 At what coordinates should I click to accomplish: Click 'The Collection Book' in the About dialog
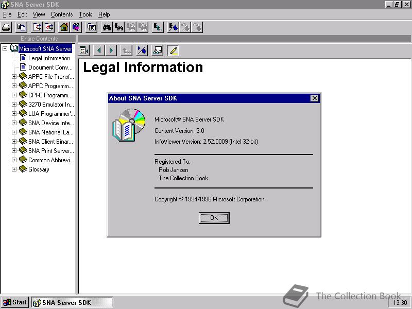(x=183, y=178)
